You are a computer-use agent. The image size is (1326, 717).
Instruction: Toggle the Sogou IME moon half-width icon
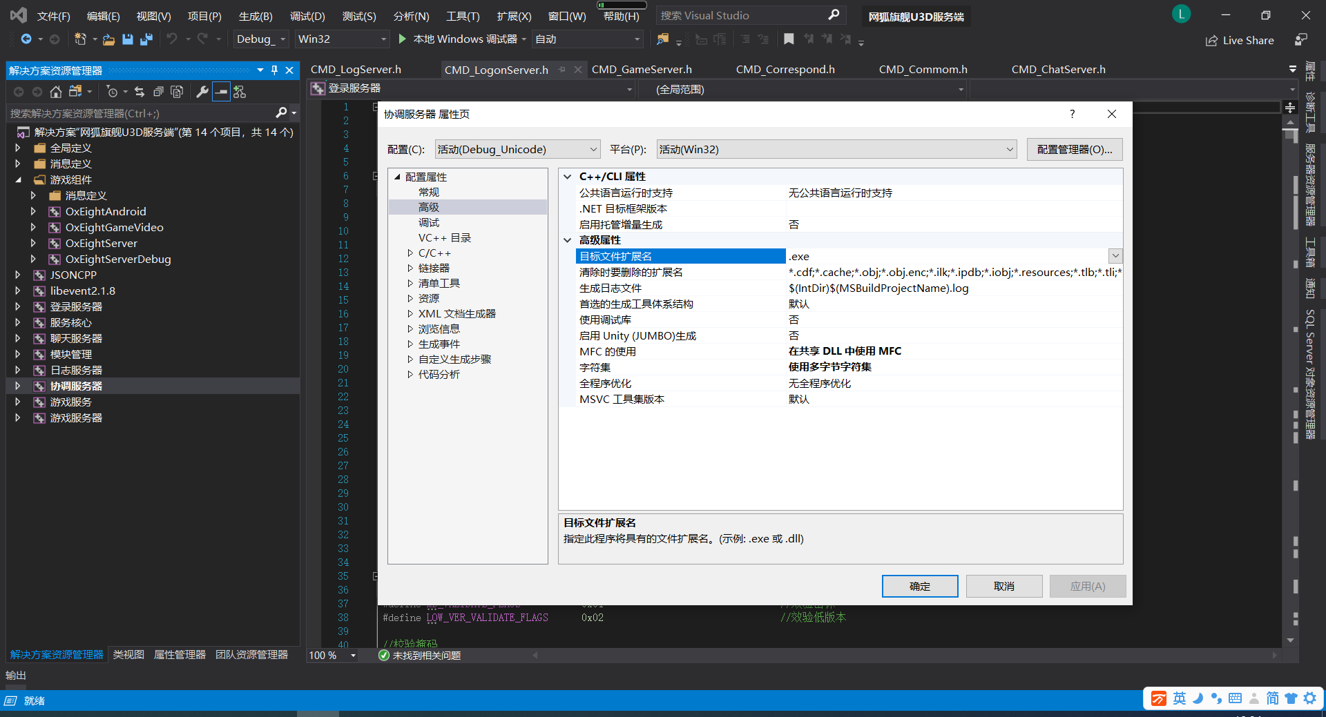click(1198, 698)
